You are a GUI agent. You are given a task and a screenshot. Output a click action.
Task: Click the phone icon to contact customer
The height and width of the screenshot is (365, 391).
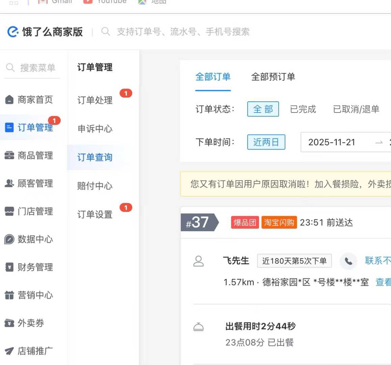(348, 261)
